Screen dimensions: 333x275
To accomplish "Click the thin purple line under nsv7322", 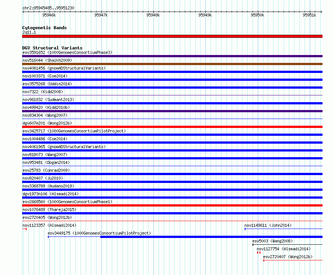I will tap(172, 95).
